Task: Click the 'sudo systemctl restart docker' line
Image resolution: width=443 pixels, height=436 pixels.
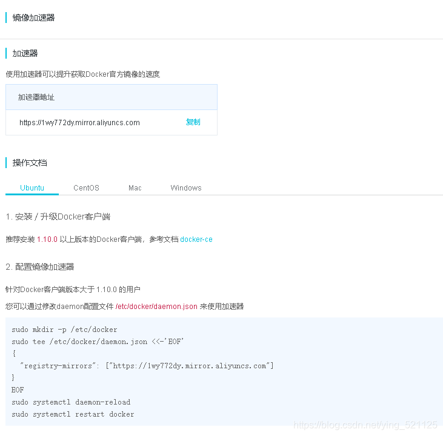Action: click(x=73, y=414)
